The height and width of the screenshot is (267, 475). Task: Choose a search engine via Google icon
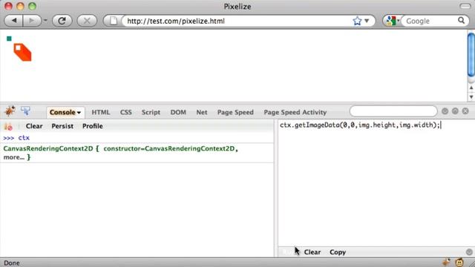(x=392, y=21)
